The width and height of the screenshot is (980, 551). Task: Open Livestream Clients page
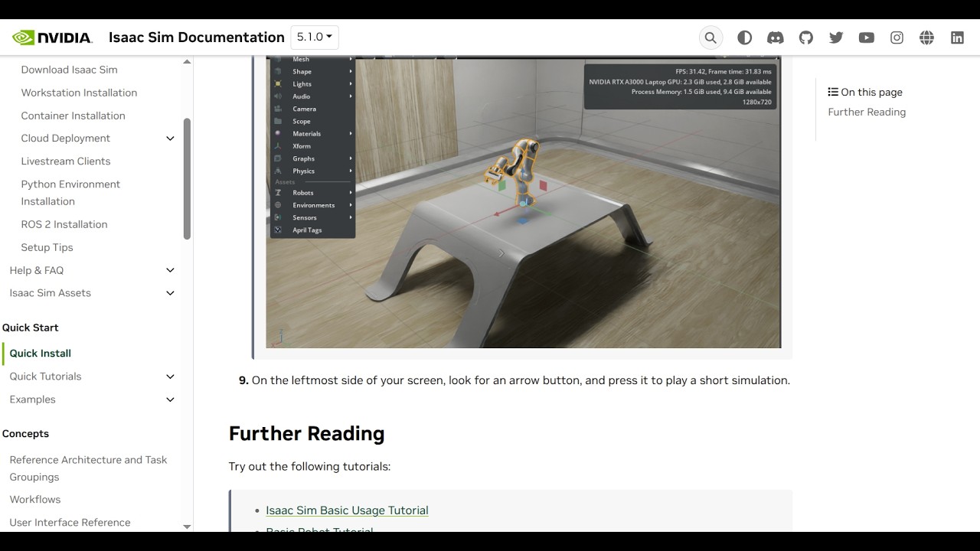(66, 161)
